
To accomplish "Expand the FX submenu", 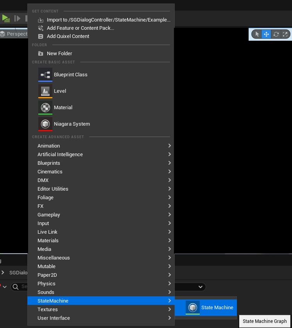I will click(101, 206).
